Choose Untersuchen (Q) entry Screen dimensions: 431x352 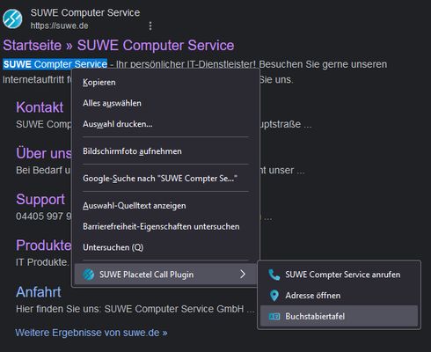[165, 247]
